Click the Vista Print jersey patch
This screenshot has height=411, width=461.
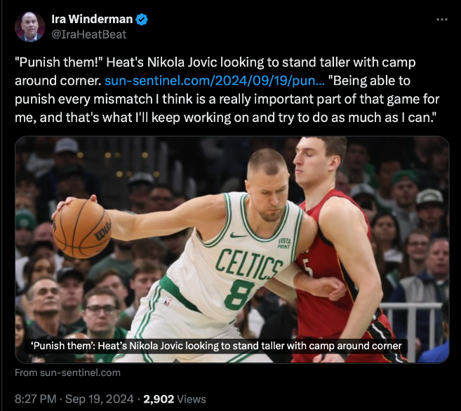coord(284,243)
